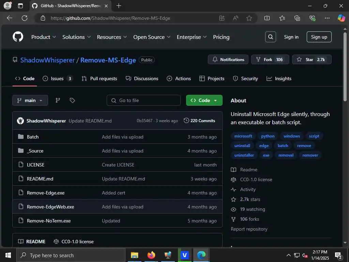Open the Insights tab
This screenshot has height=262, width=349.
point(279,78)
